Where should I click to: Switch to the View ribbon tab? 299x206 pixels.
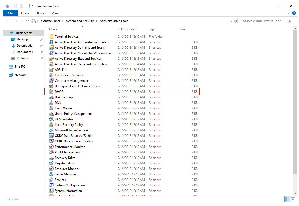[x=55, y=13]
